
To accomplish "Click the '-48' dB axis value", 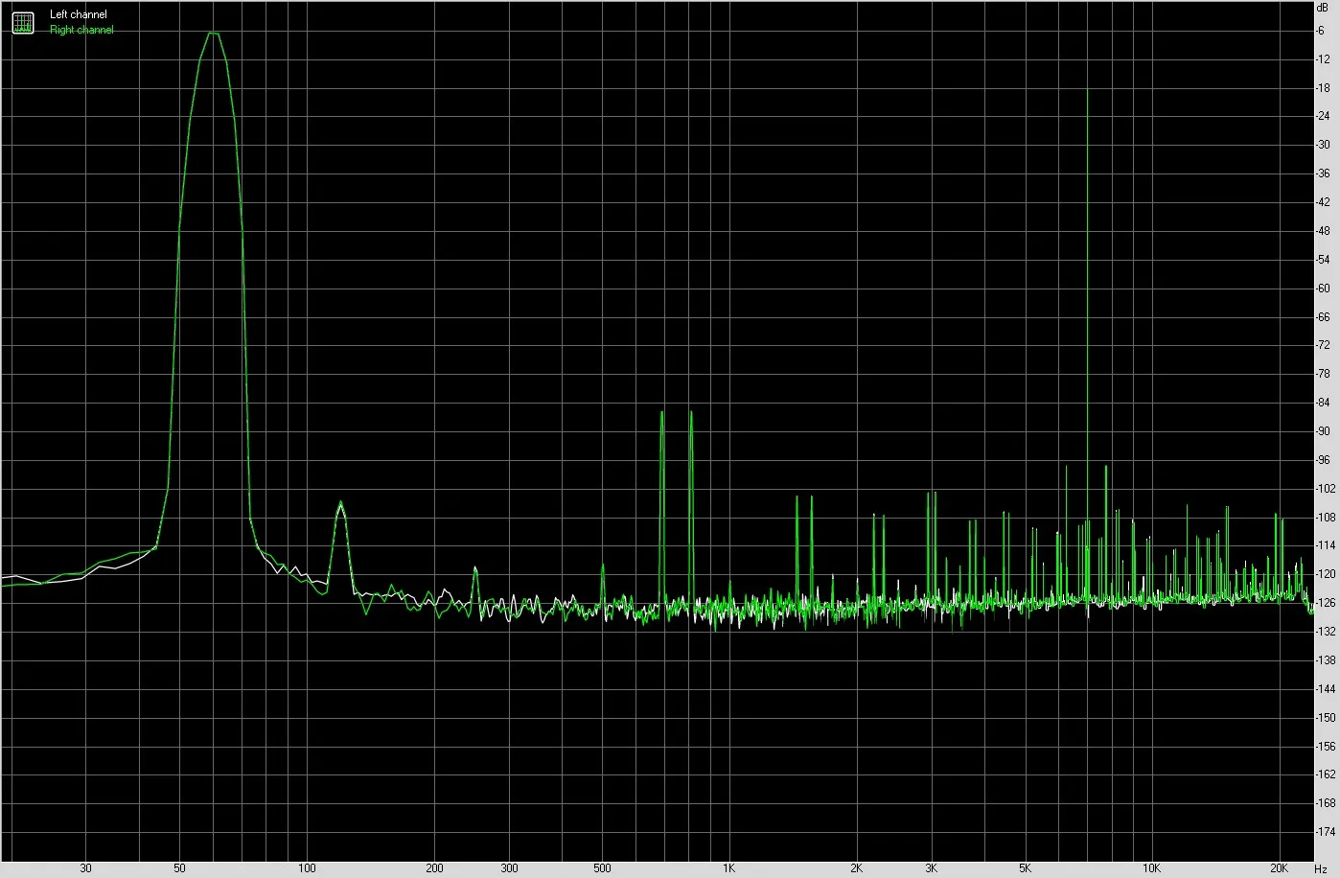I will [1324, 232].
